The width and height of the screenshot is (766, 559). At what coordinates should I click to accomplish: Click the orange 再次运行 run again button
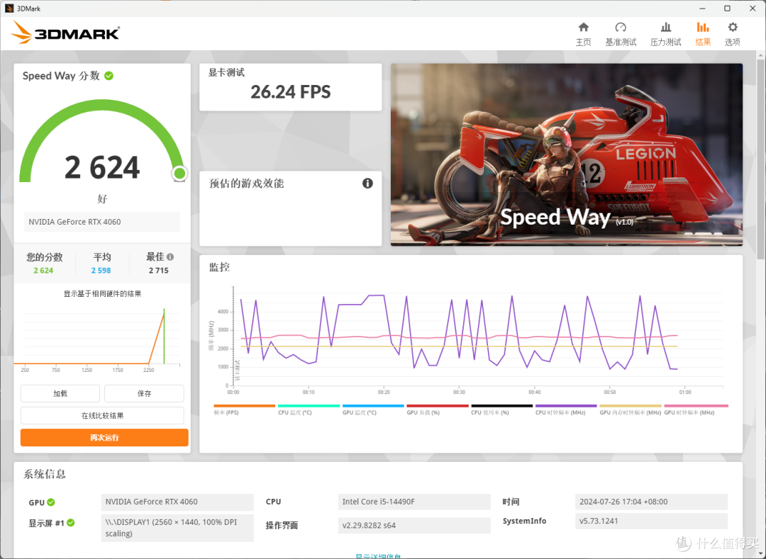(104, 438)
